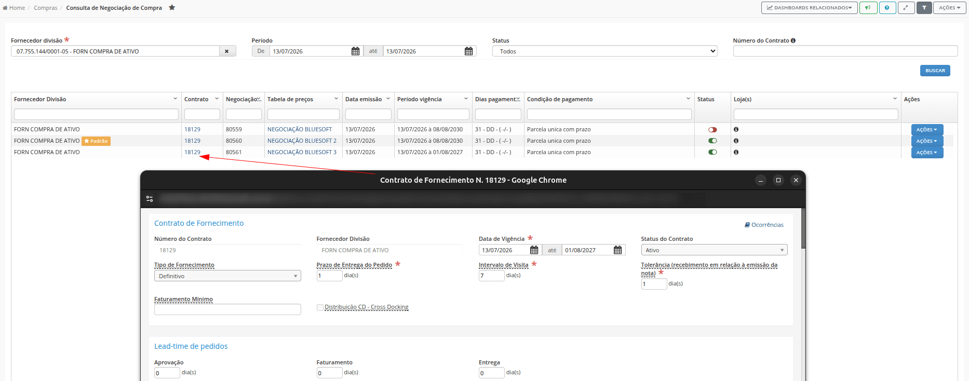Click the Buscar search button
The height and width of the screenshot is (381, 969).
click(935, 71)
